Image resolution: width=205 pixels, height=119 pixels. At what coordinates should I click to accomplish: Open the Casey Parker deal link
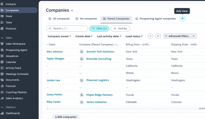[54, 95]
